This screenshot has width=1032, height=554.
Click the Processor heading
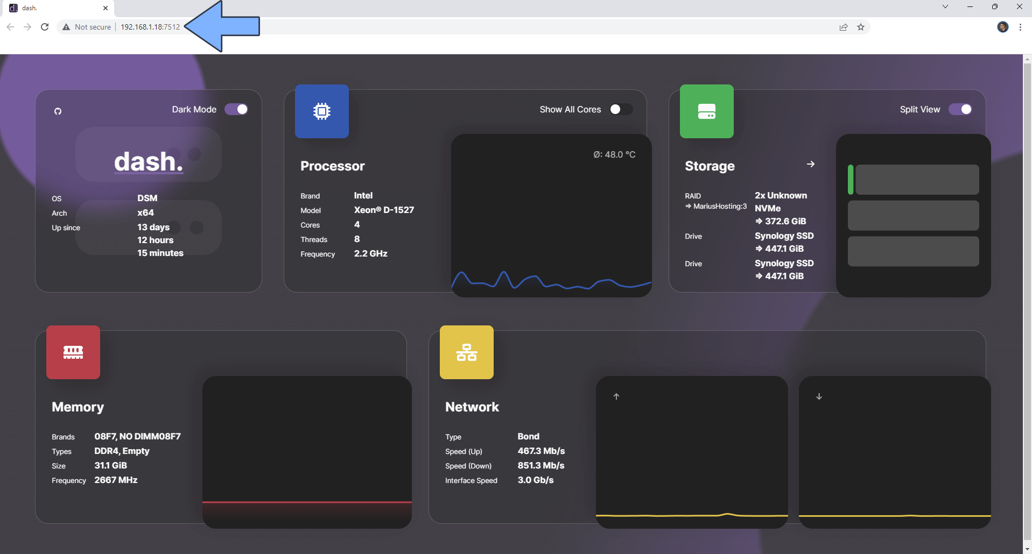pos(333,166)
